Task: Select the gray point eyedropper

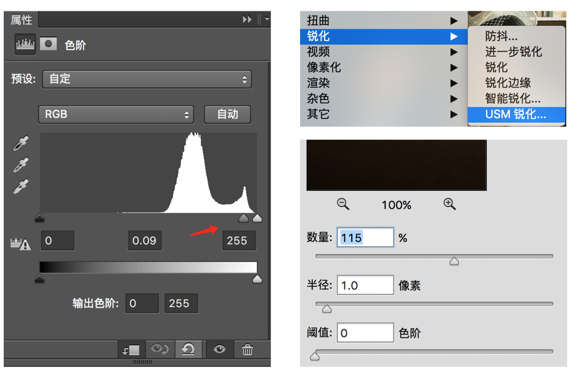Action: point(21,166)
